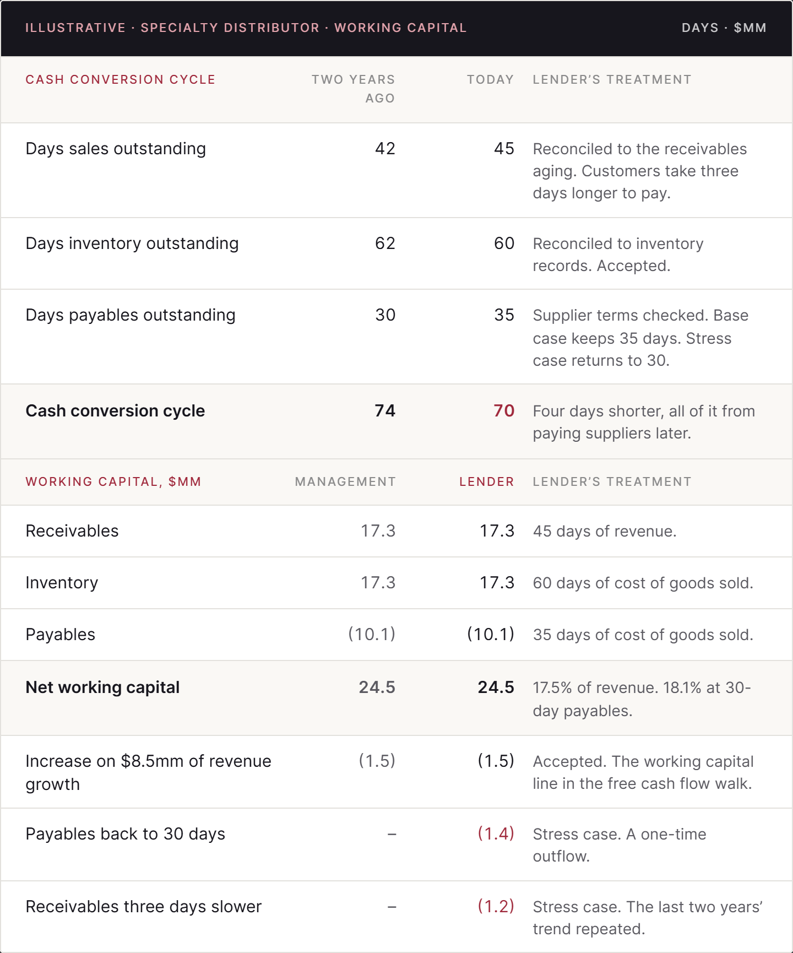
Task: Click the WORKING CAPITAL, $MM section heading
Action: (113, 482)
